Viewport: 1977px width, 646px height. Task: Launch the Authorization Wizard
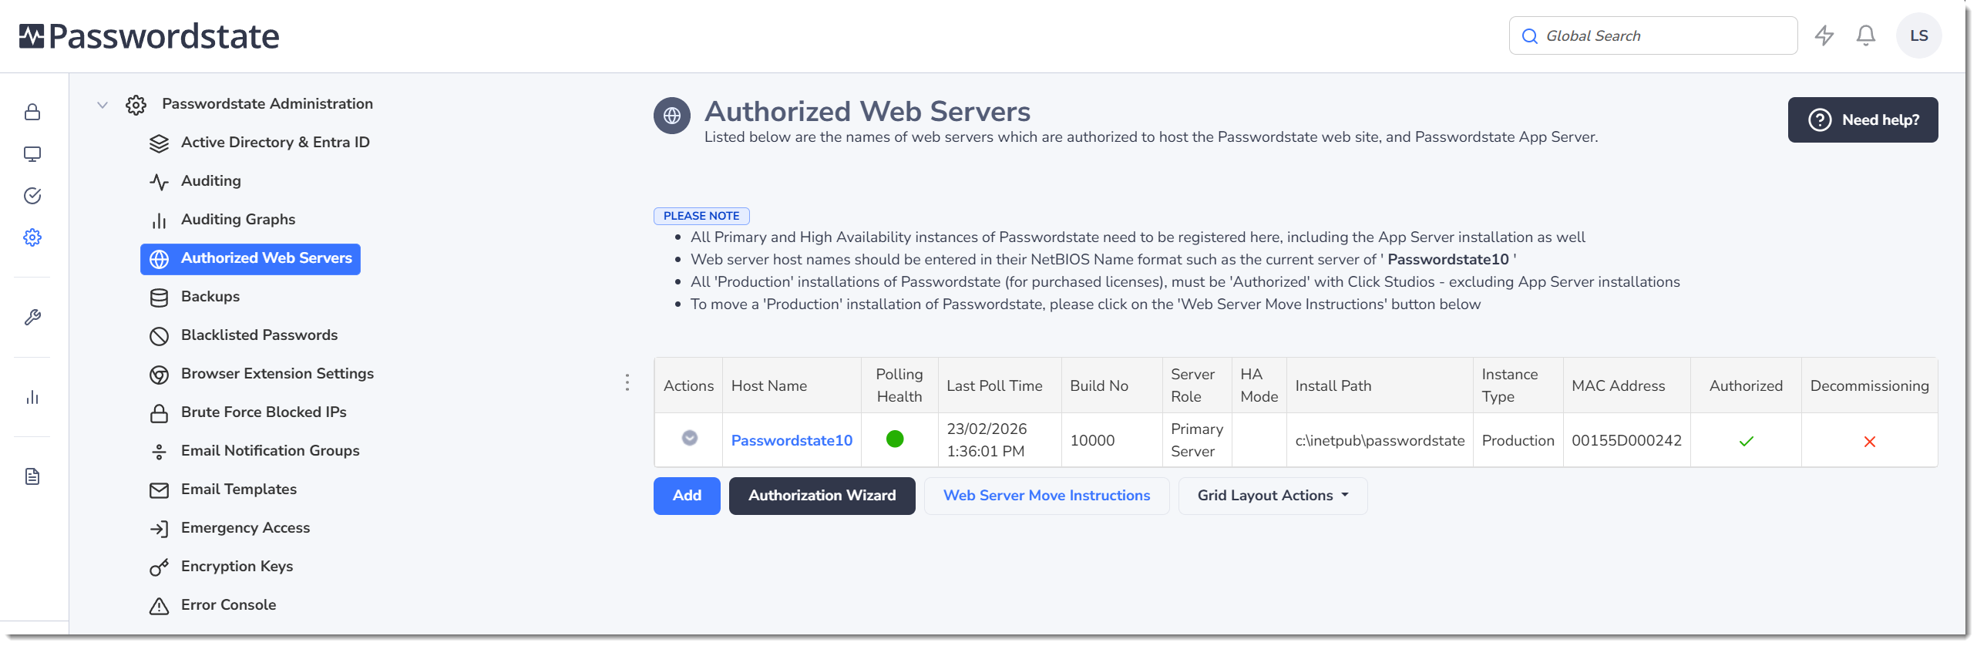pyautogui.click(x=822, y=496)
